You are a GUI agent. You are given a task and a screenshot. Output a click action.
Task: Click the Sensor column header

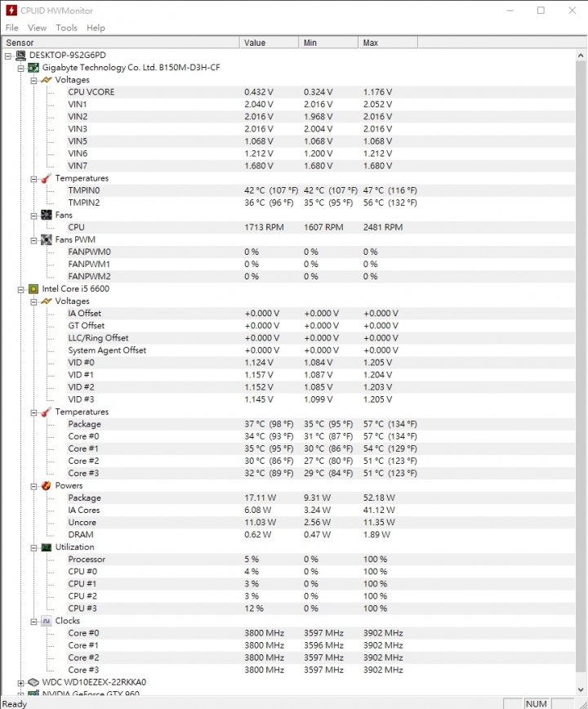[120, 42]
